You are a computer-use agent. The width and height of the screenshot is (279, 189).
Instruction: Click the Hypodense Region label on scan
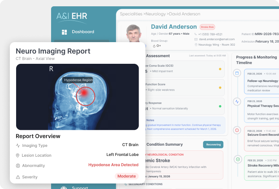[x=78, y=80]
